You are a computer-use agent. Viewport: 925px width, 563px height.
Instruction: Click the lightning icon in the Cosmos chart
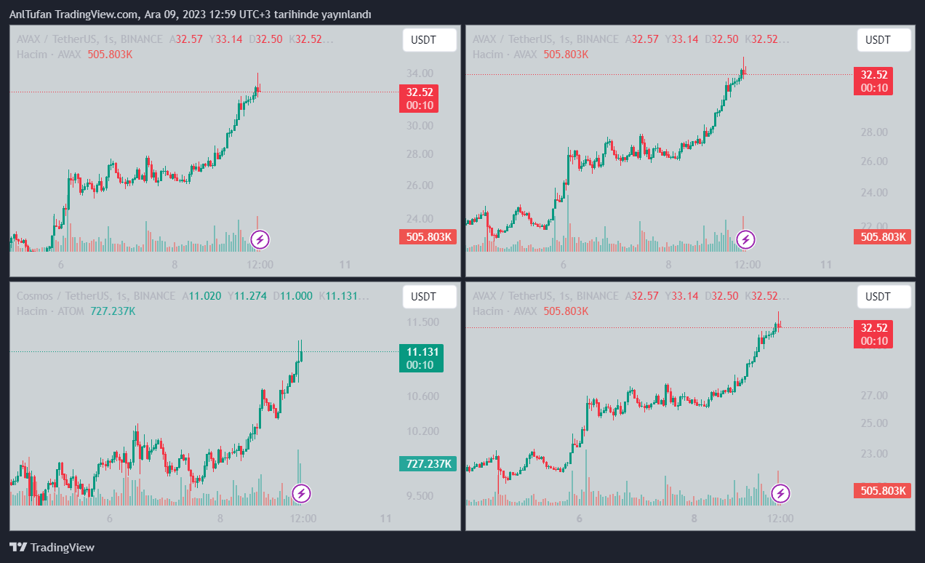(x=301, y=493)
